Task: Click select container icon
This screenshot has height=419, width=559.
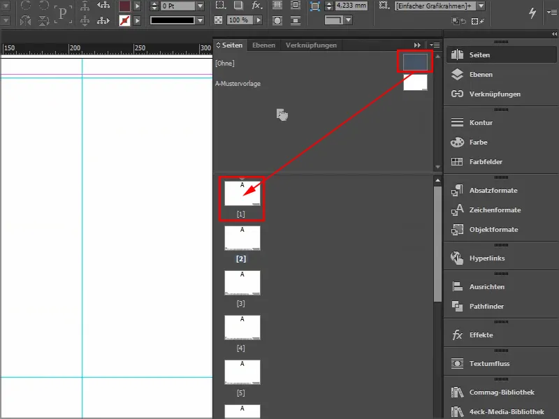Action: click(85, 6)
